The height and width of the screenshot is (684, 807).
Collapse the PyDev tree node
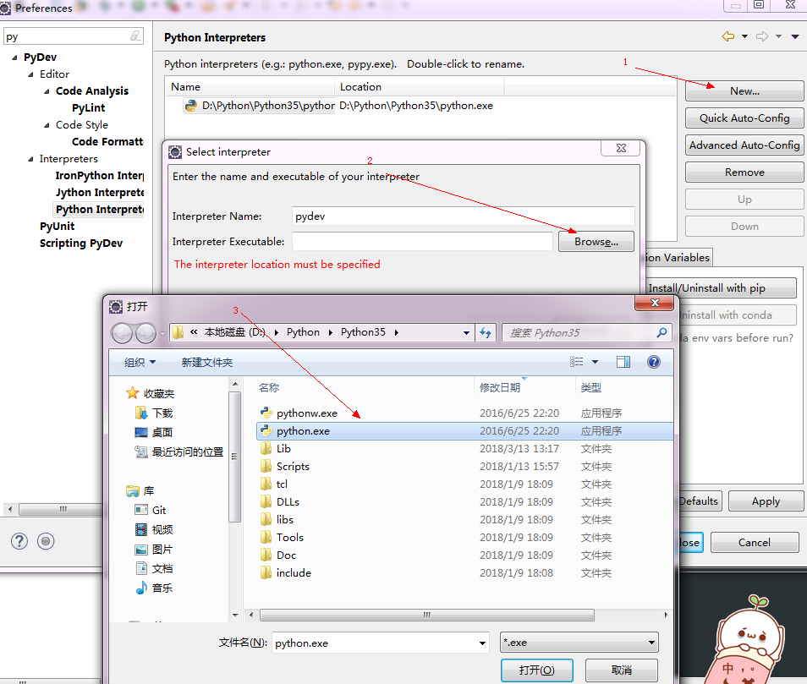pos(14,57)
